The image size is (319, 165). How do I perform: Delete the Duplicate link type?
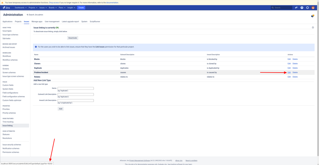point(295,68)
